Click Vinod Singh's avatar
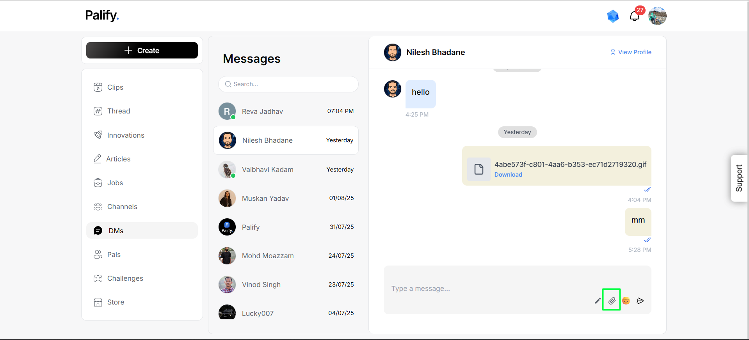The width and height of the screenshot is (749, 340). click(x=227, y=285)
